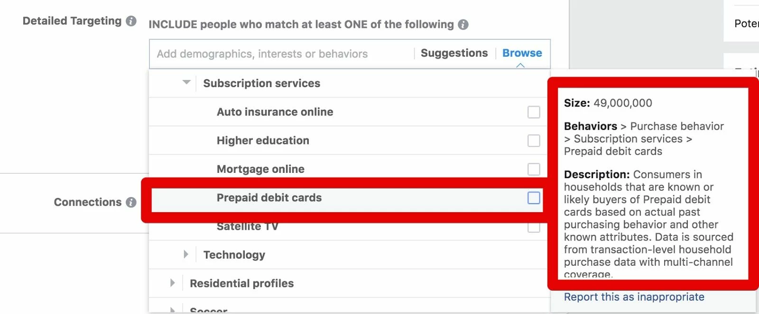The image size is (759, 314).
Task: Open the Suggestions tab
Action: tap(454, 53)
